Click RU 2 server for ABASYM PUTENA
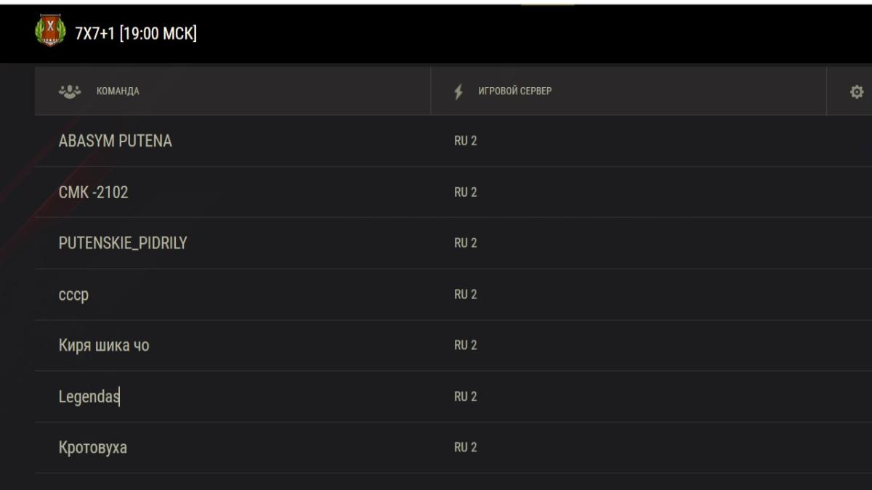 466,141
